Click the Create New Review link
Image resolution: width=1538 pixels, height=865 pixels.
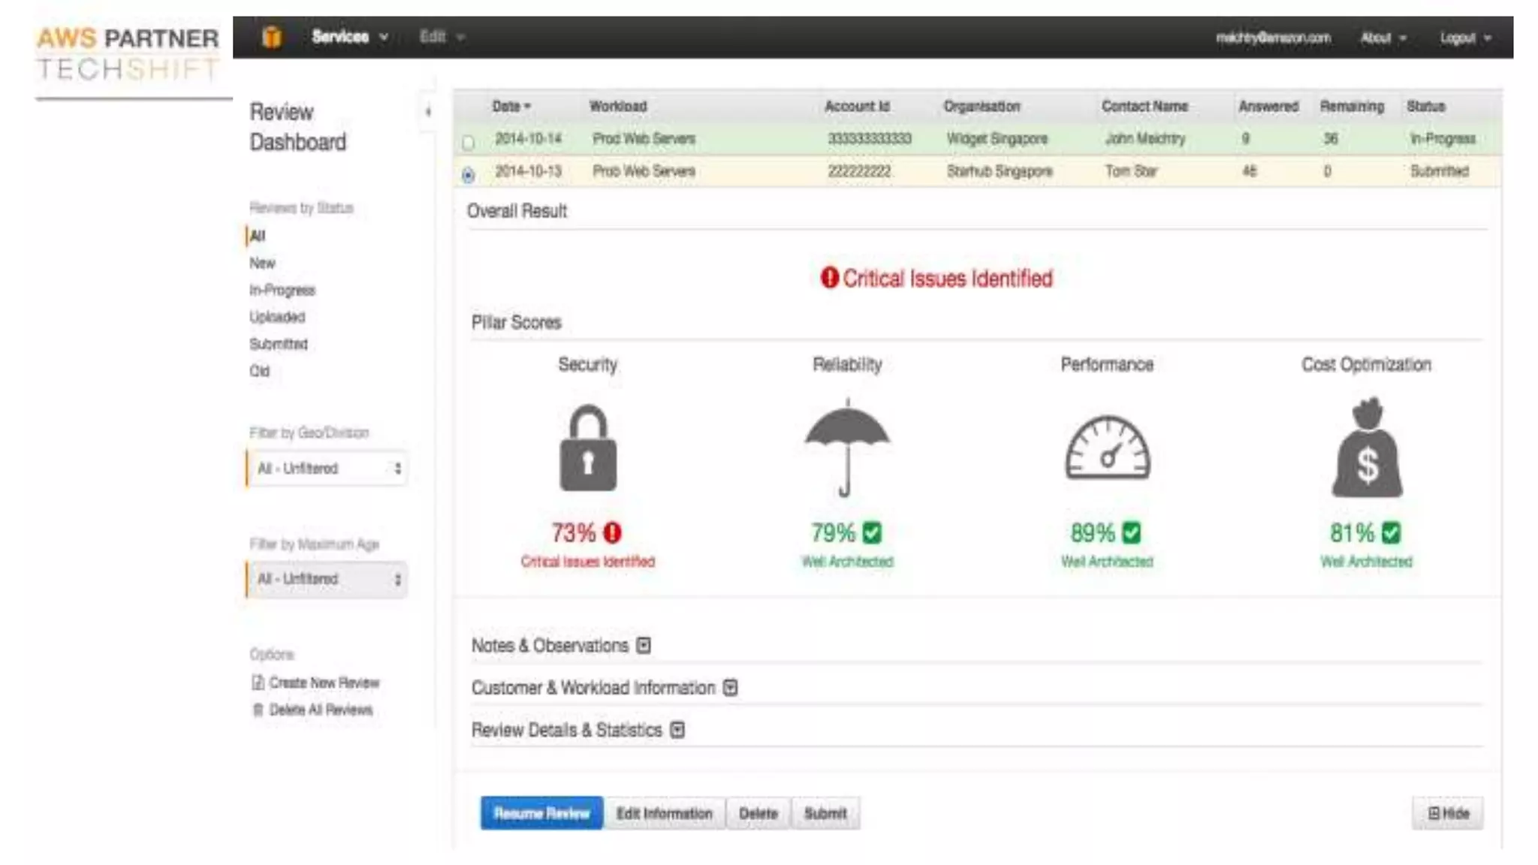coord(324,683)
